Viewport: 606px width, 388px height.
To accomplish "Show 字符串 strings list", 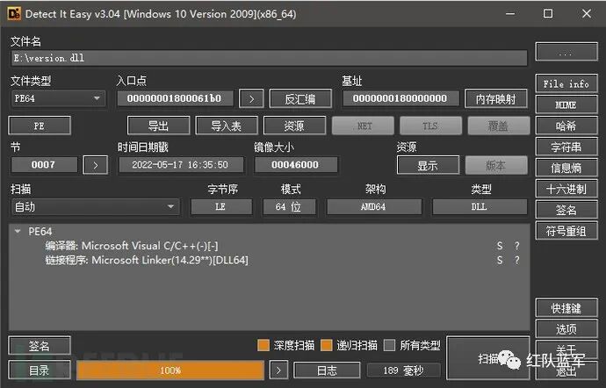I will pyautogui.click(x=566, y=147).
